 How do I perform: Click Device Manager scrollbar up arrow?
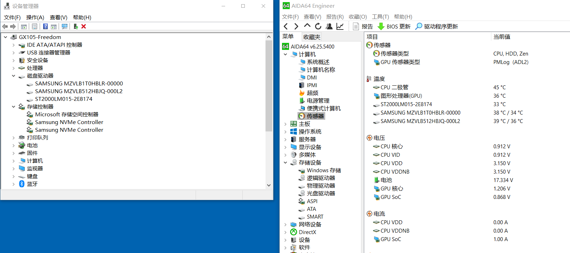tap(269, 37)
